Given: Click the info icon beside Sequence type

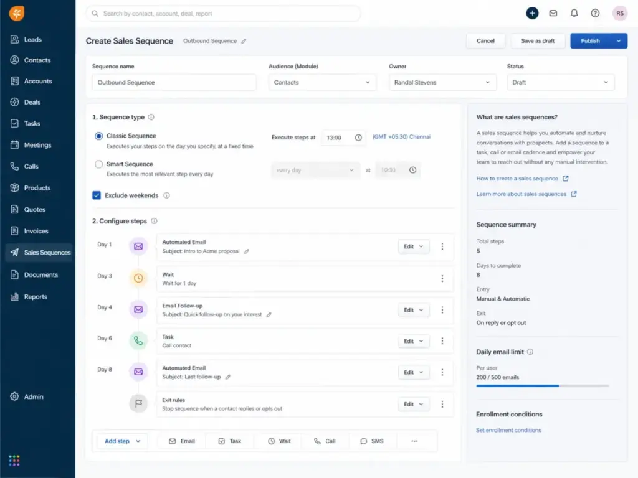Looking at the screenshot, I should pos(151,117).
